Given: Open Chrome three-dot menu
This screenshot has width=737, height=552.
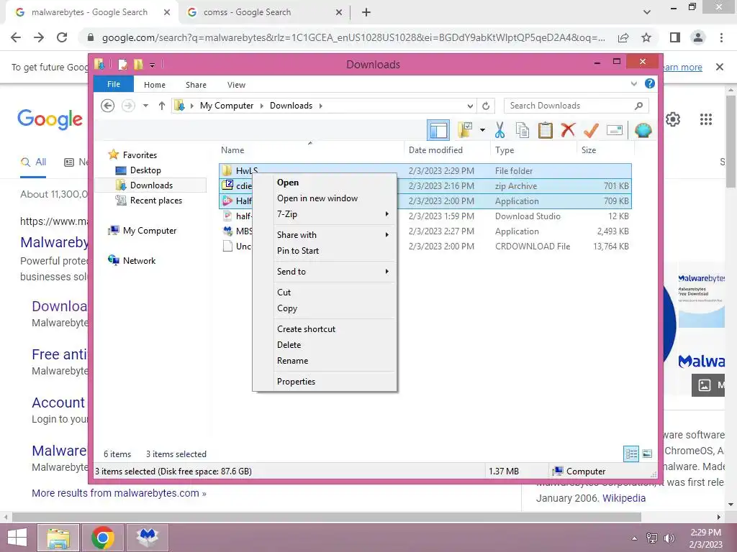Looking at the screenshot, I should [x=721, y=37].
